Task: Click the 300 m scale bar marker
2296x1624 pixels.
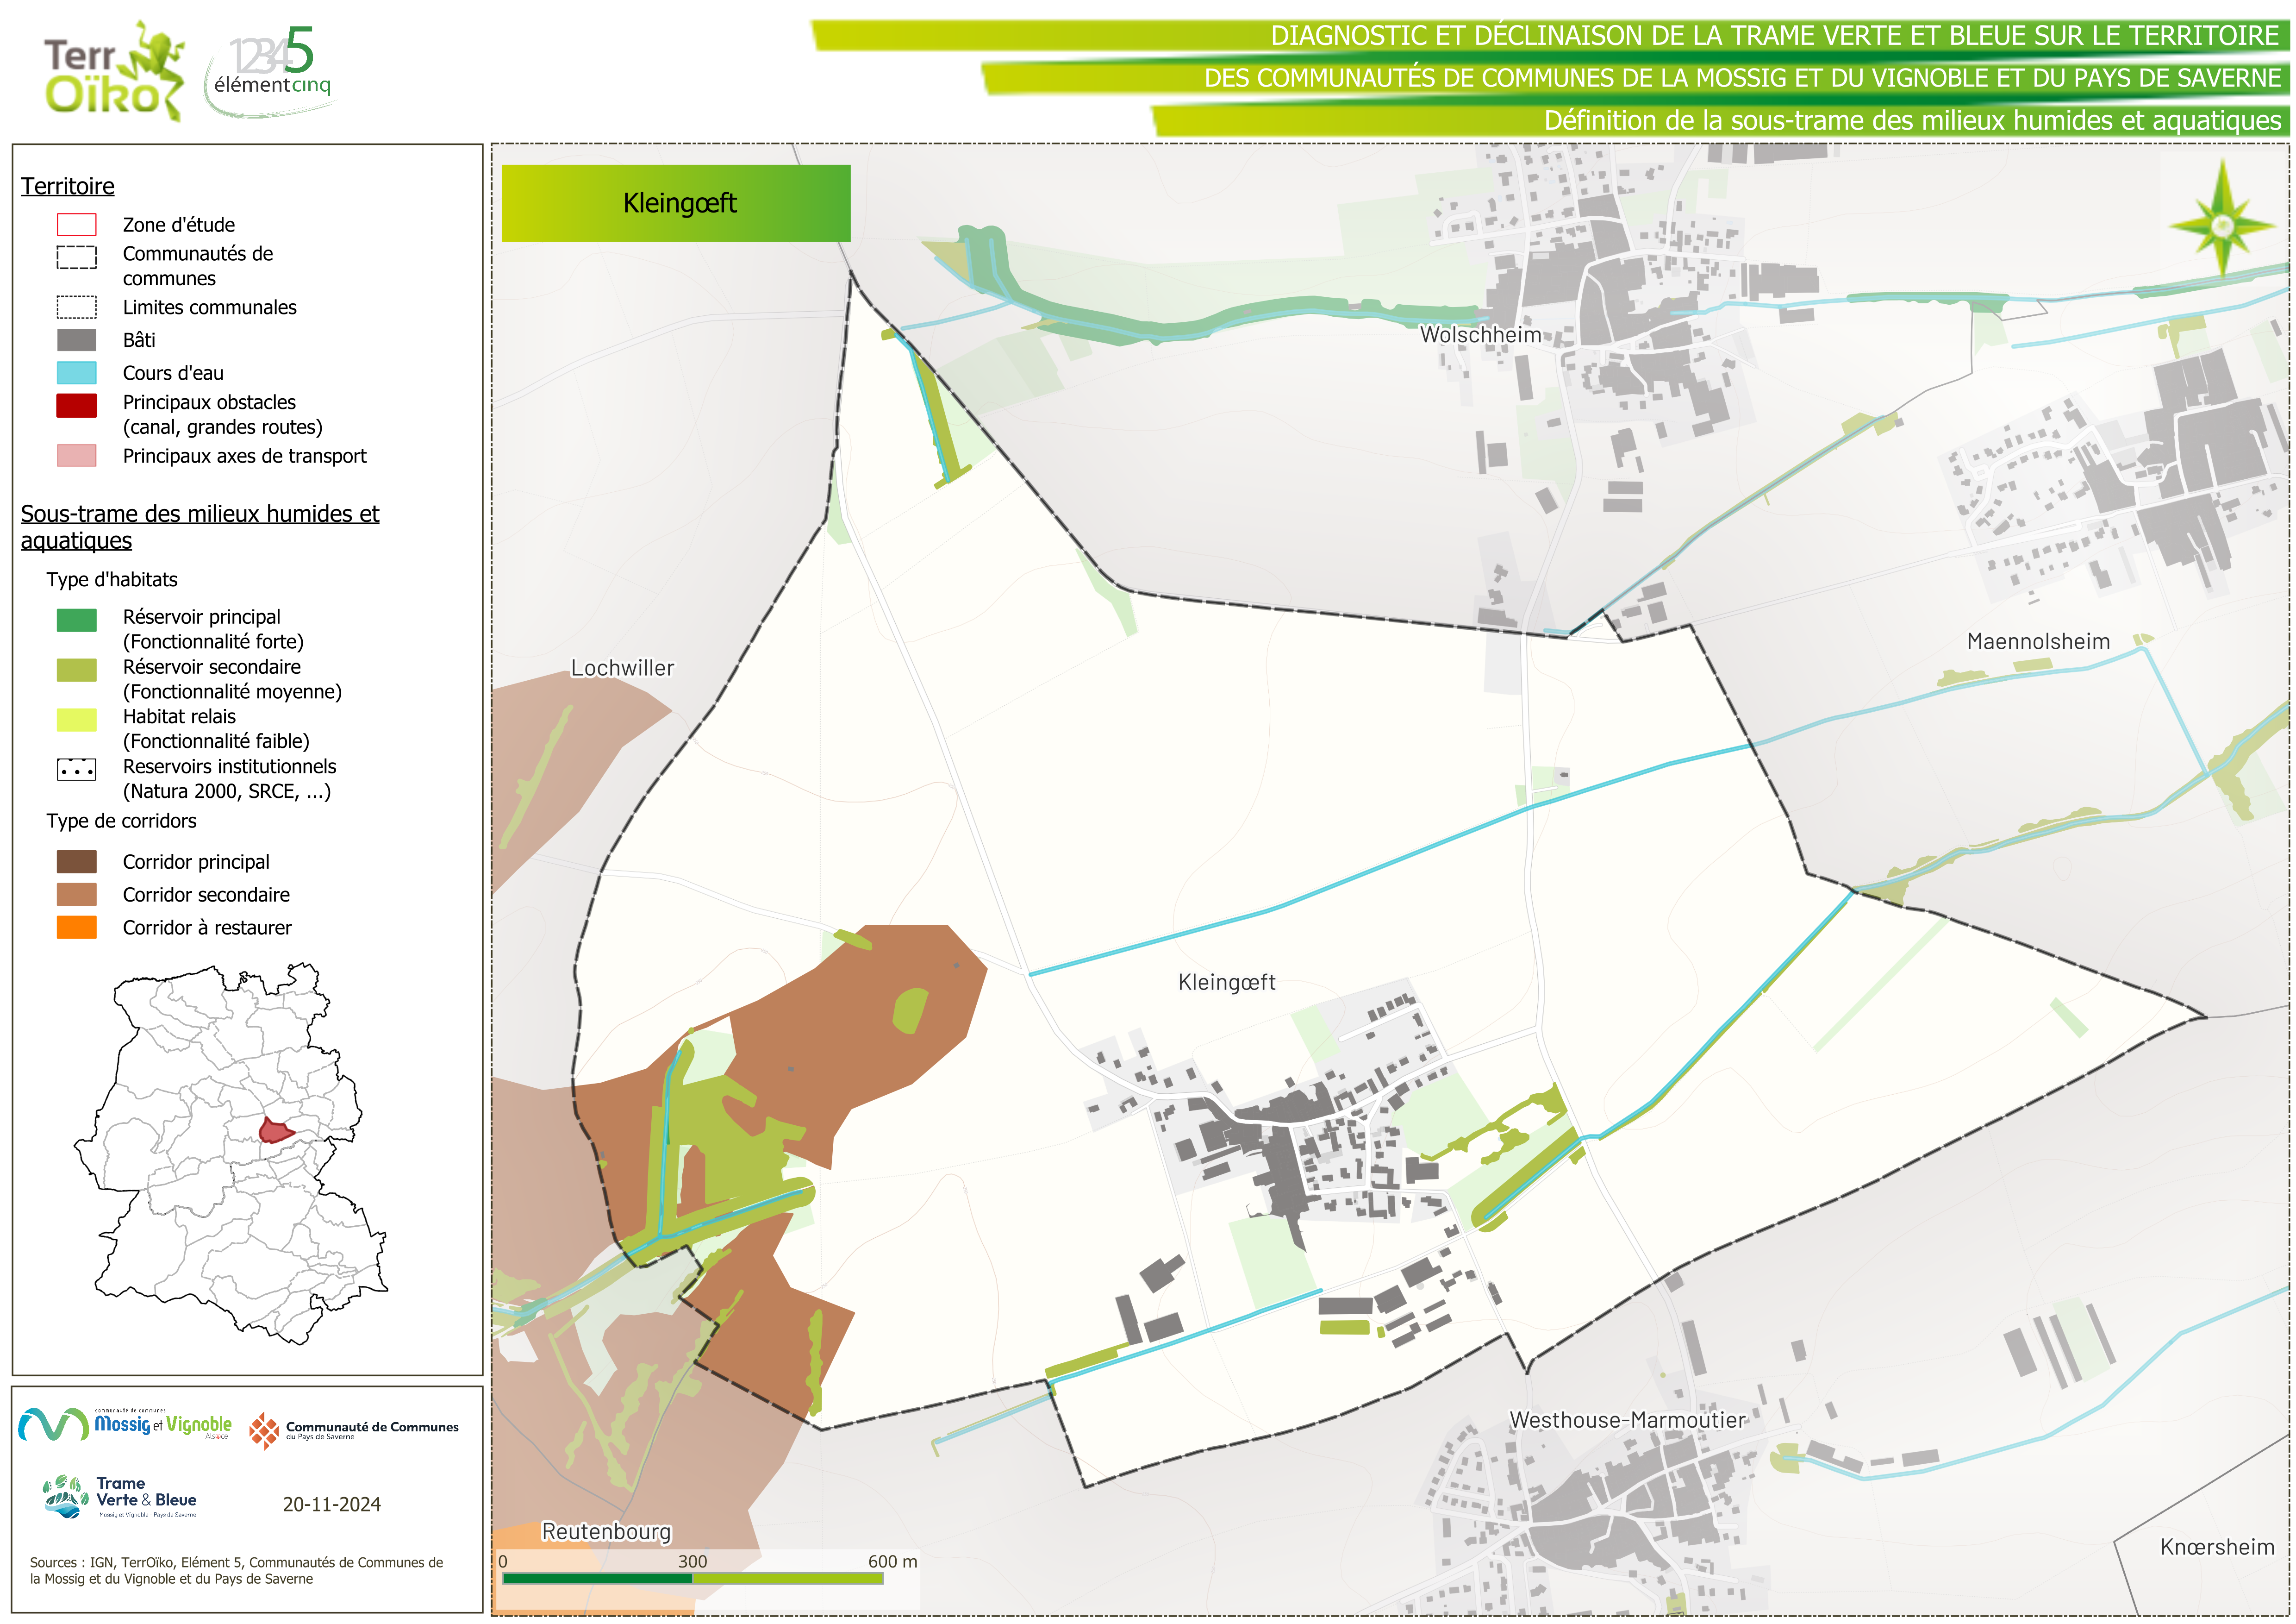Action: pos(692,1562)
